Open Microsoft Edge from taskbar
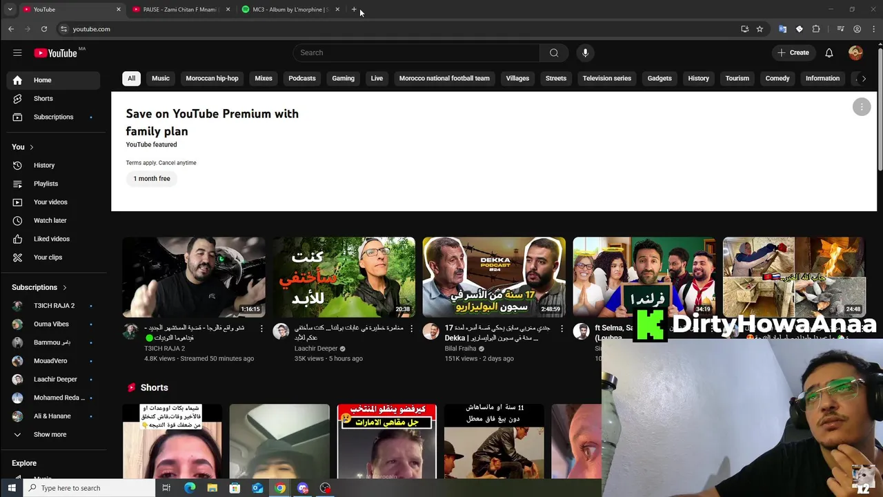 click(190, 488)
